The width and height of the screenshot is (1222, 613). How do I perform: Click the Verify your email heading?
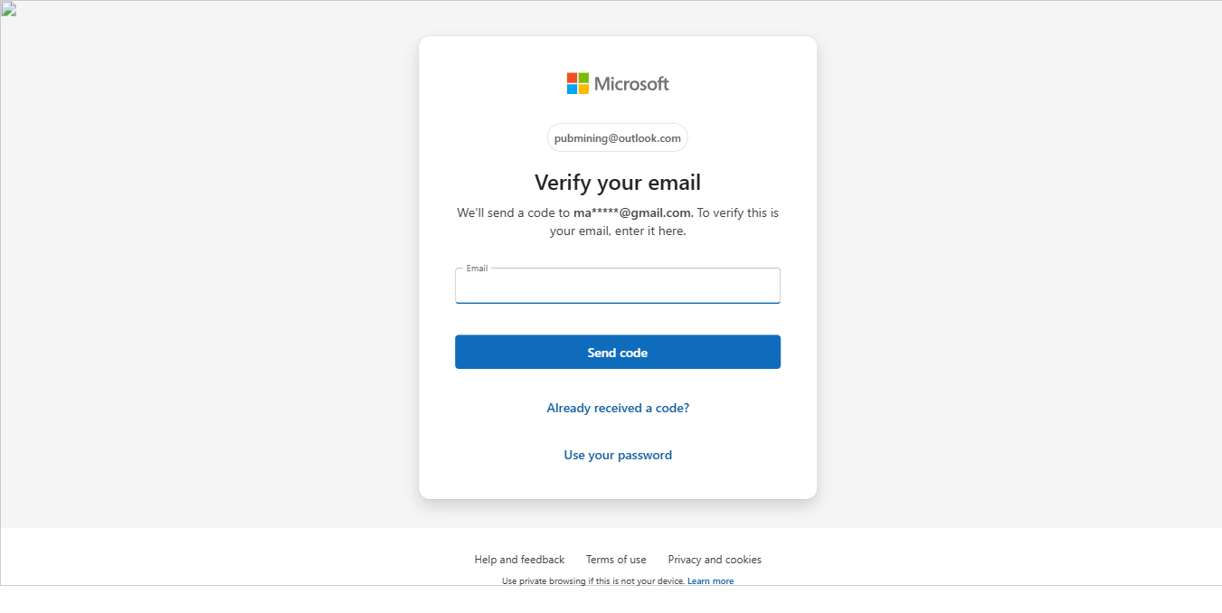coord(617,183)
